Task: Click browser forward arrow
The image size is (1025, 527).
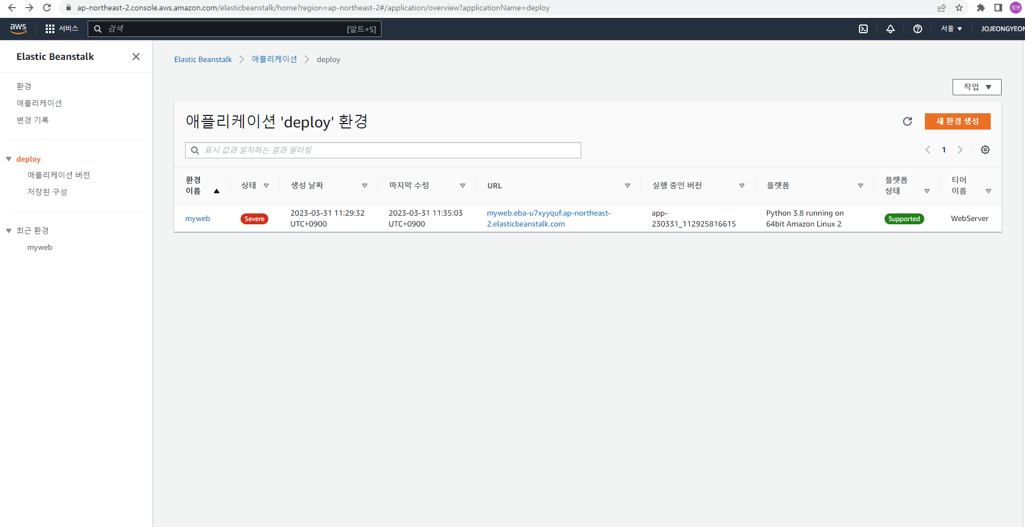Action: point(29,8)
